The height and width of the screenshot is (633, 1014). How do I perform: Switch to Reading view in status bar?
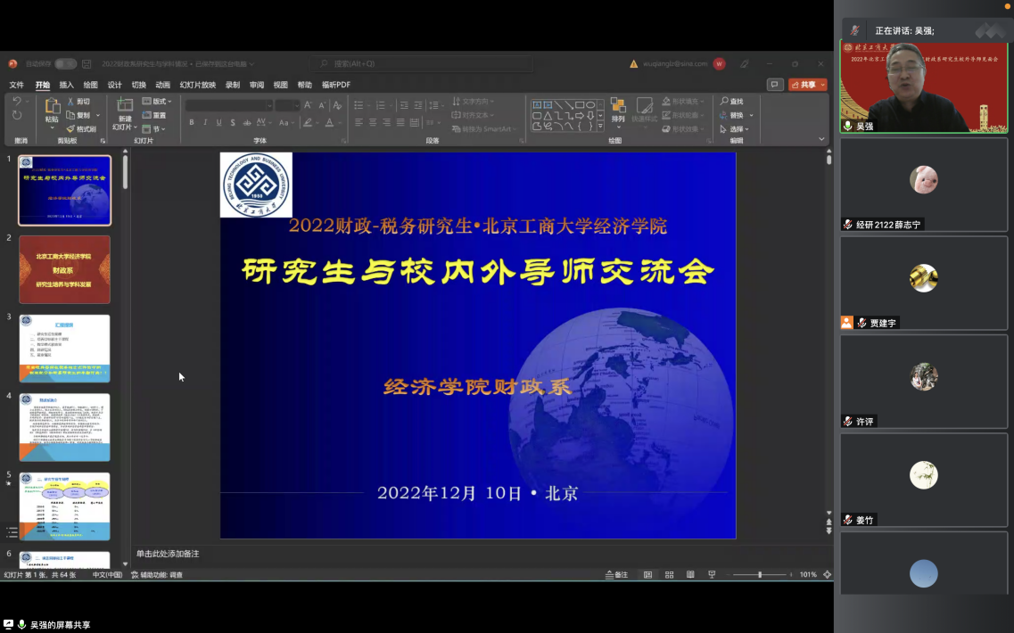click(x=689, y=575)
